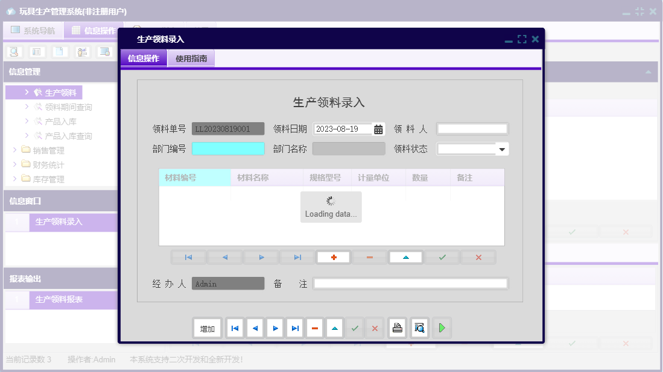This screenshot has width=663, height=372.
Task: Click the 增加 button to add a record
Action: pos(207,328)
